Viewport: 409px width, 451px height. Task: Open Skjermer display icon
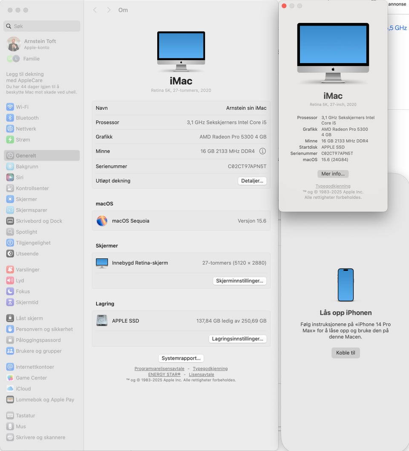tap(10, 199)
